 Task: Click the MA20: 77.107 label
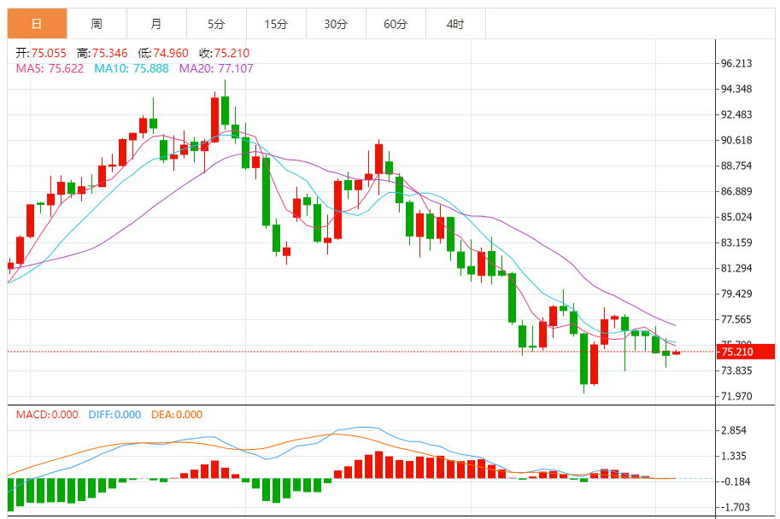click(216, 68)
